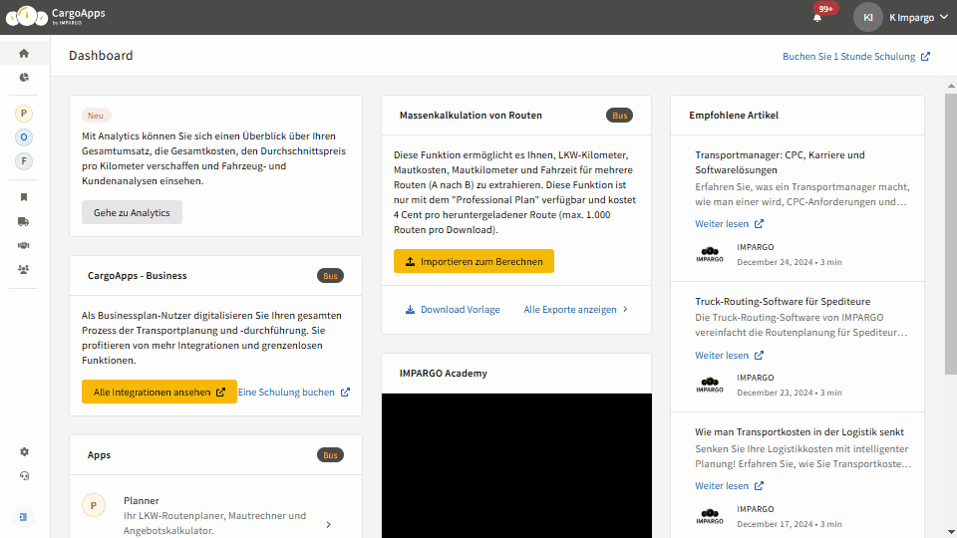Open Planner app via its chevron arrow

click(328, 525)
